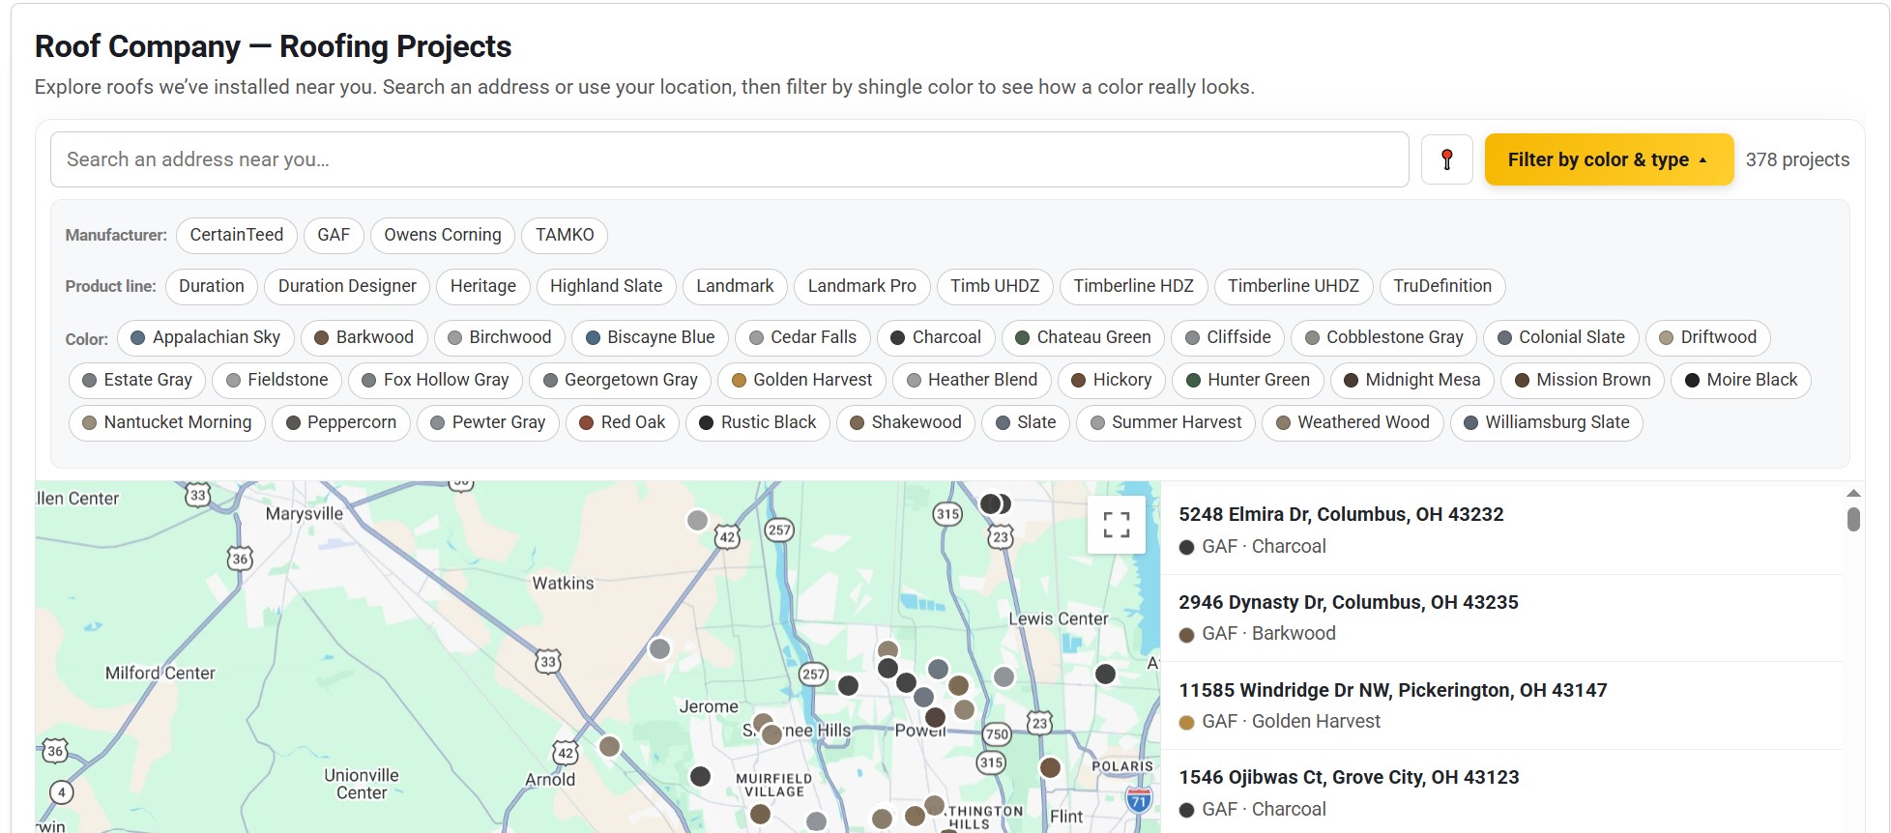Select Timberline HDZ product line
Screen dimensions: 1891x833
coord(1133,286)
